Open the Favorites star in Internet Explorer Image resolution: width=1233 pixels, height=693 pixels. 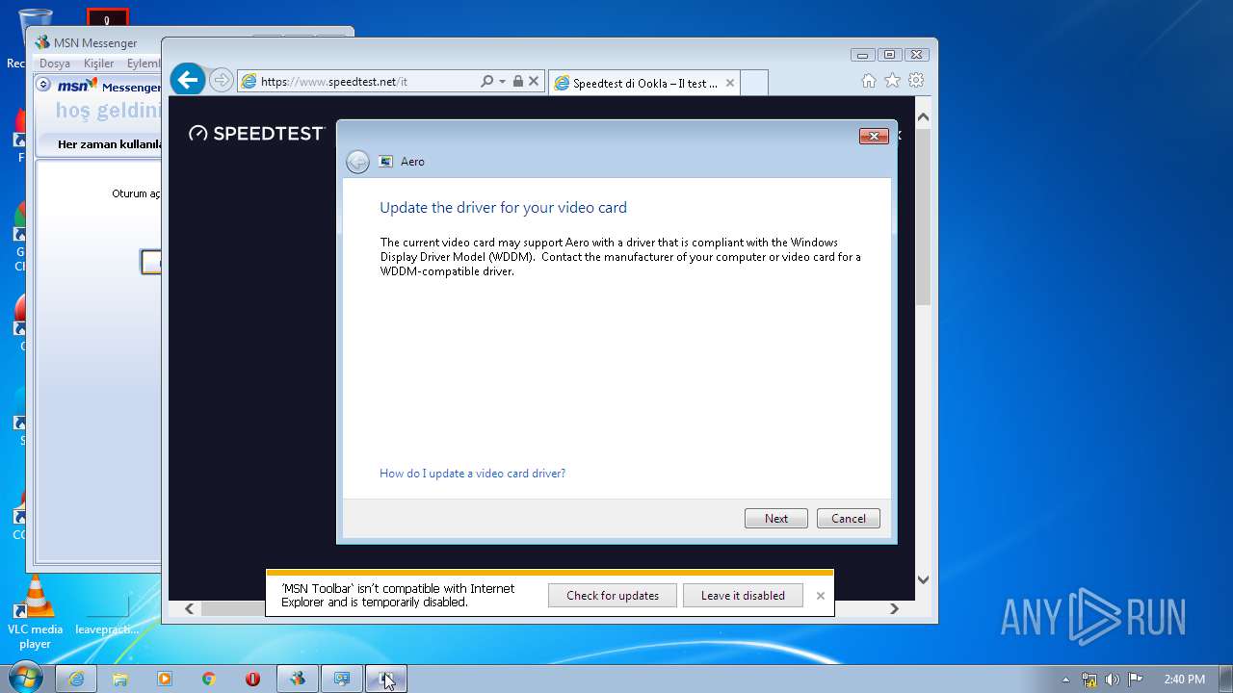pos(893,81)
